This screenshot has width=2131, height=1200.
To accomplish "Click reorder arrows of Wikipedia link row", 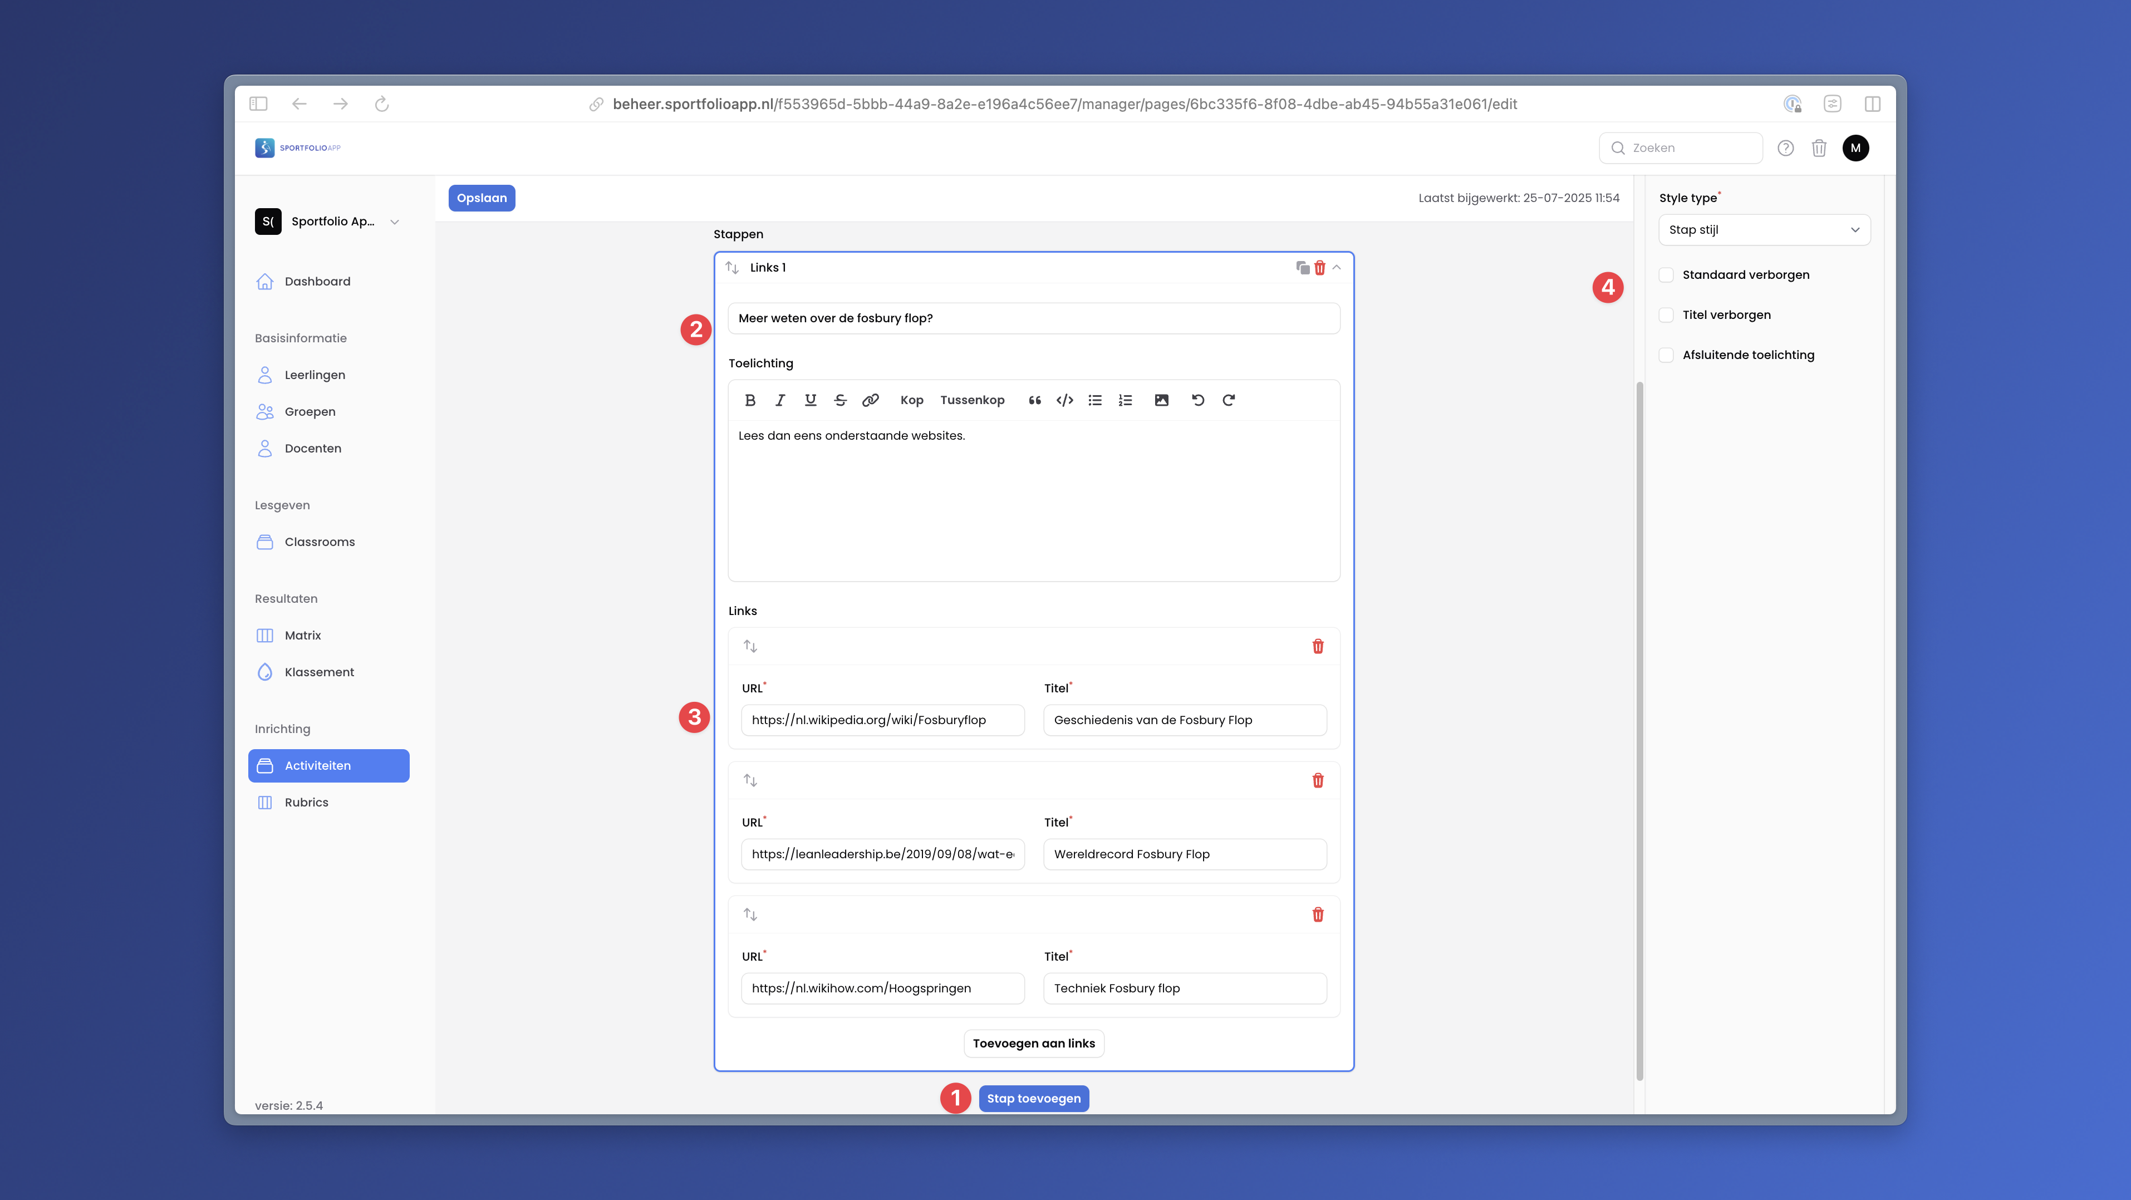I will (x=750, y=646).
